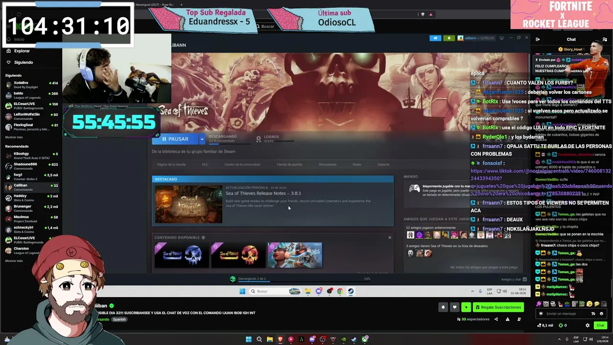This screenshot has height=345, width=613.
Task: Click the Release Notes featured thumbnail
Action: (189, 204)
